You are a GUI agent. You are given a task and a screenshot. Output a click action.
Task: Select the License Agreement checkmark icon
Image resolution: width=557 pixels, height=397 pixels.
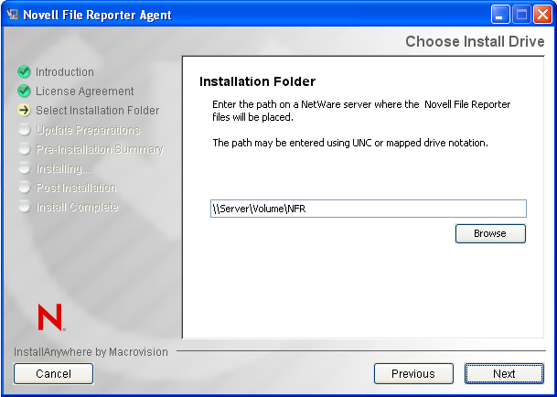tap(24, 91)
